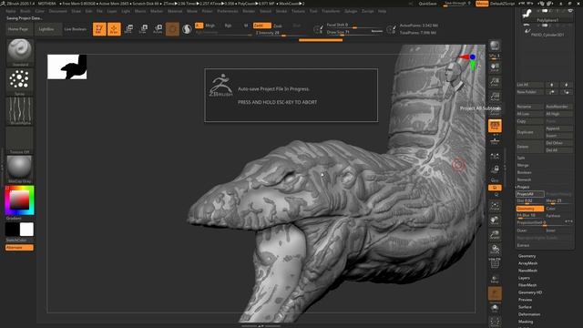The width and height of the screenshot is (583, 328).
Task: Pick a color in the color picker square
Action: (19, 200)
